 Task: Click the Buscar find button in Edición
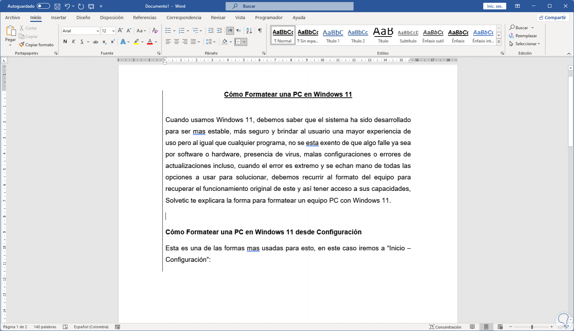(x=519, y=27)
